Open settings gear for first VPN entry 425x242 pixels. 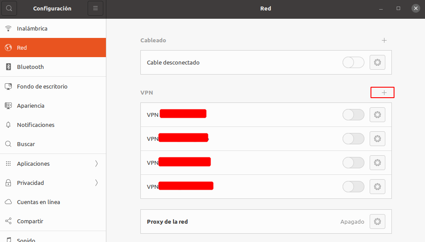(377, 115)
